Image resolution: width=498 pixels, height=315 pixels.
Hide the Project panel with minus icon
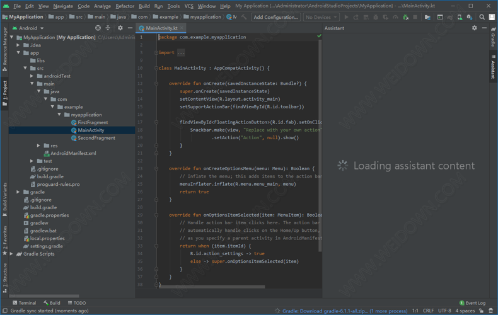[130, 28]
